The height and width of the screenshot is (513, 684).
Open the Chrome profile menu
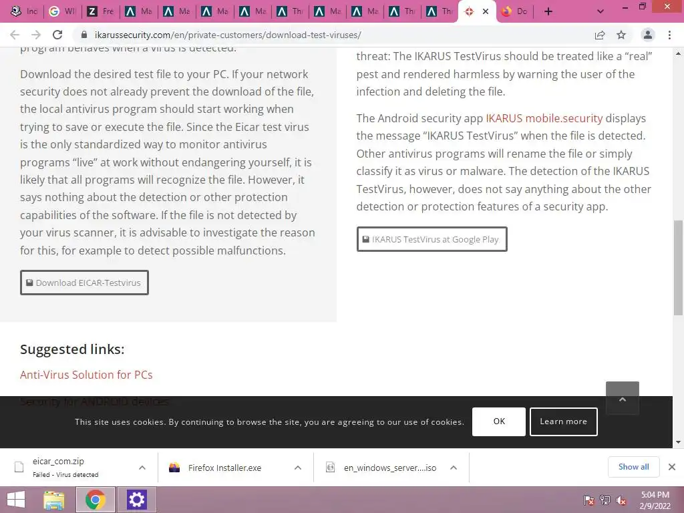click(x=648, y=35)
